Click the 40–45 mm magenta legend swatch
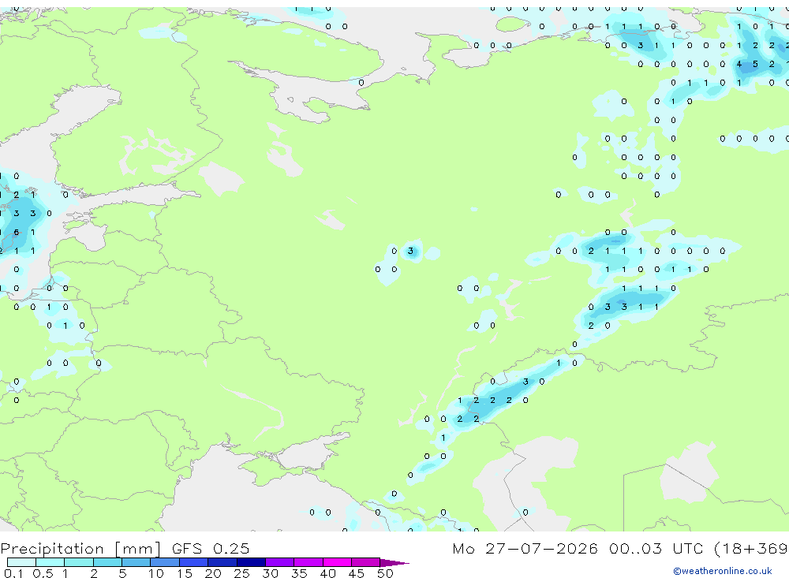The height and width of the screenshot is (578, 789). (337, 562)
